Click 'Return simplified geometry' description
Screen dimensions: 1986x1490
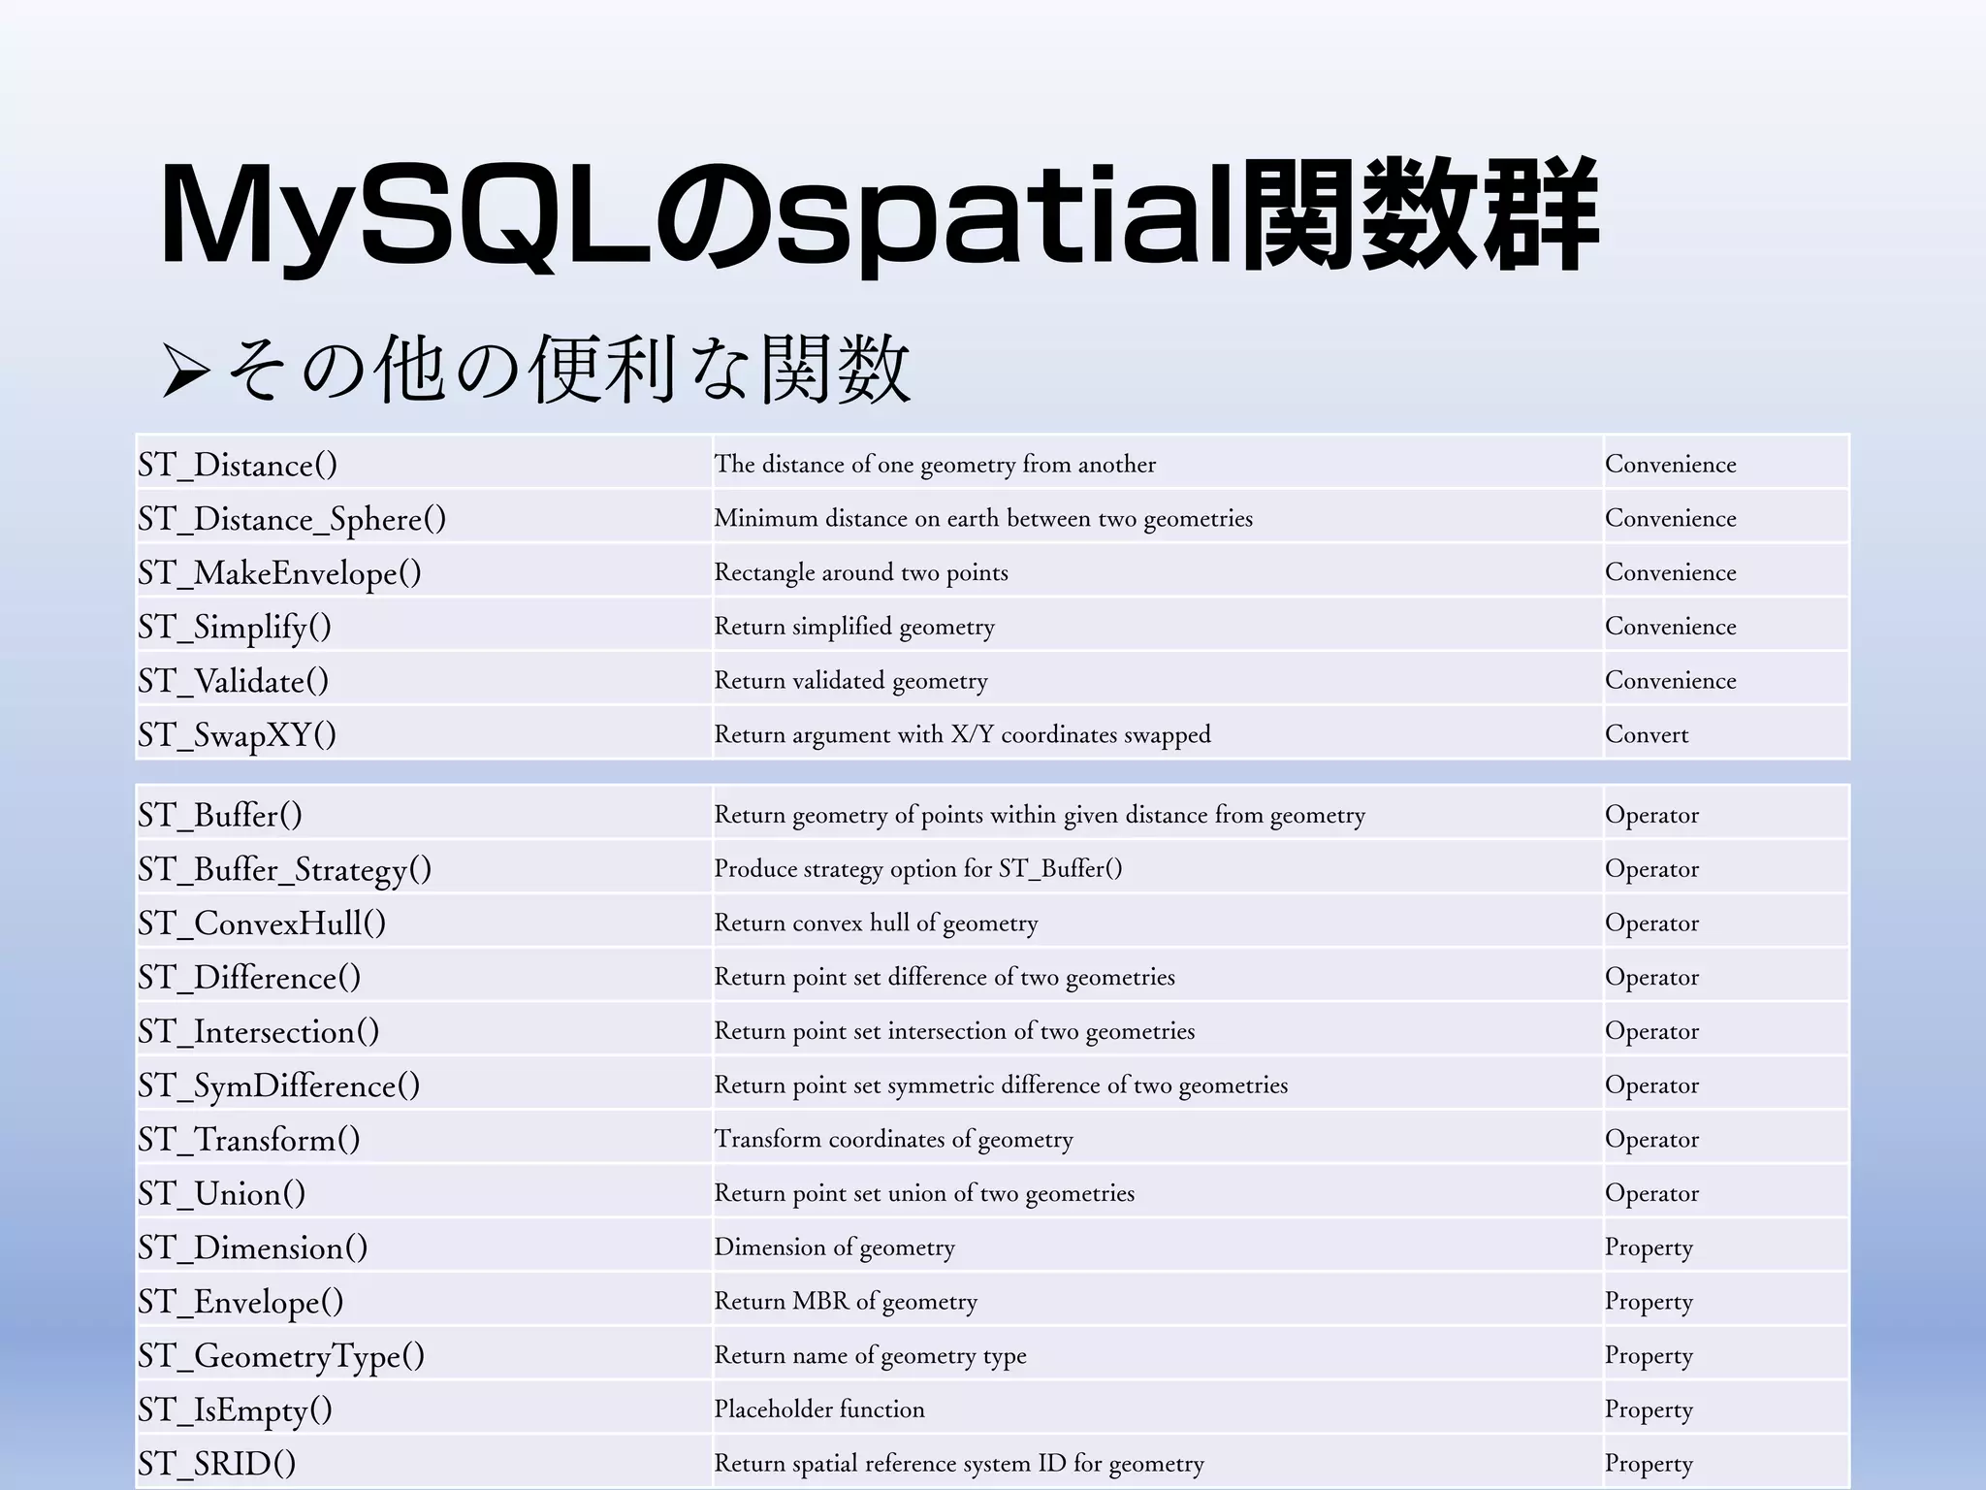[854, 628]
